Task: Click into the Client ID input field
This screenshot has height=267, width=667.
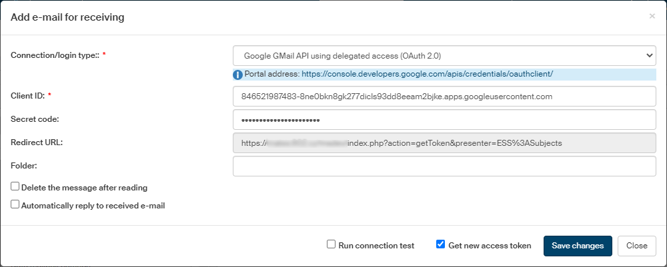Action: [444, 97]
